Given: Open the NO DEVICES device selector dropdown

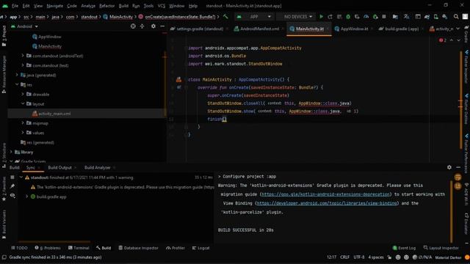Looking at the screenshot, I should tap(298, 17).
